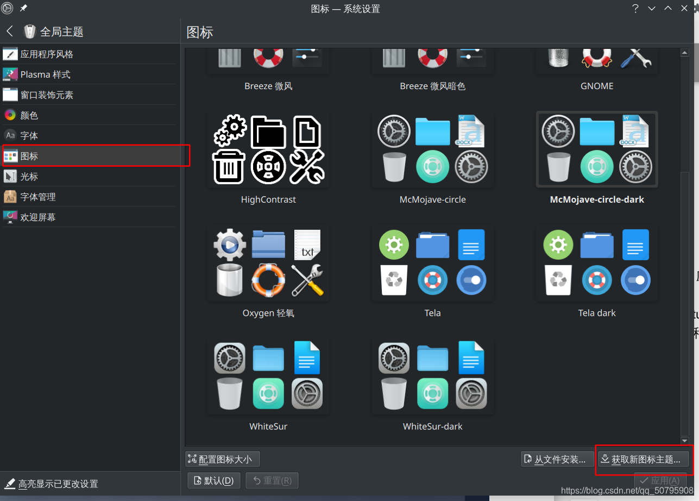699x501 pixels.
Task: Click the Tela dark toggle switch icon
Action: point(635,280)
